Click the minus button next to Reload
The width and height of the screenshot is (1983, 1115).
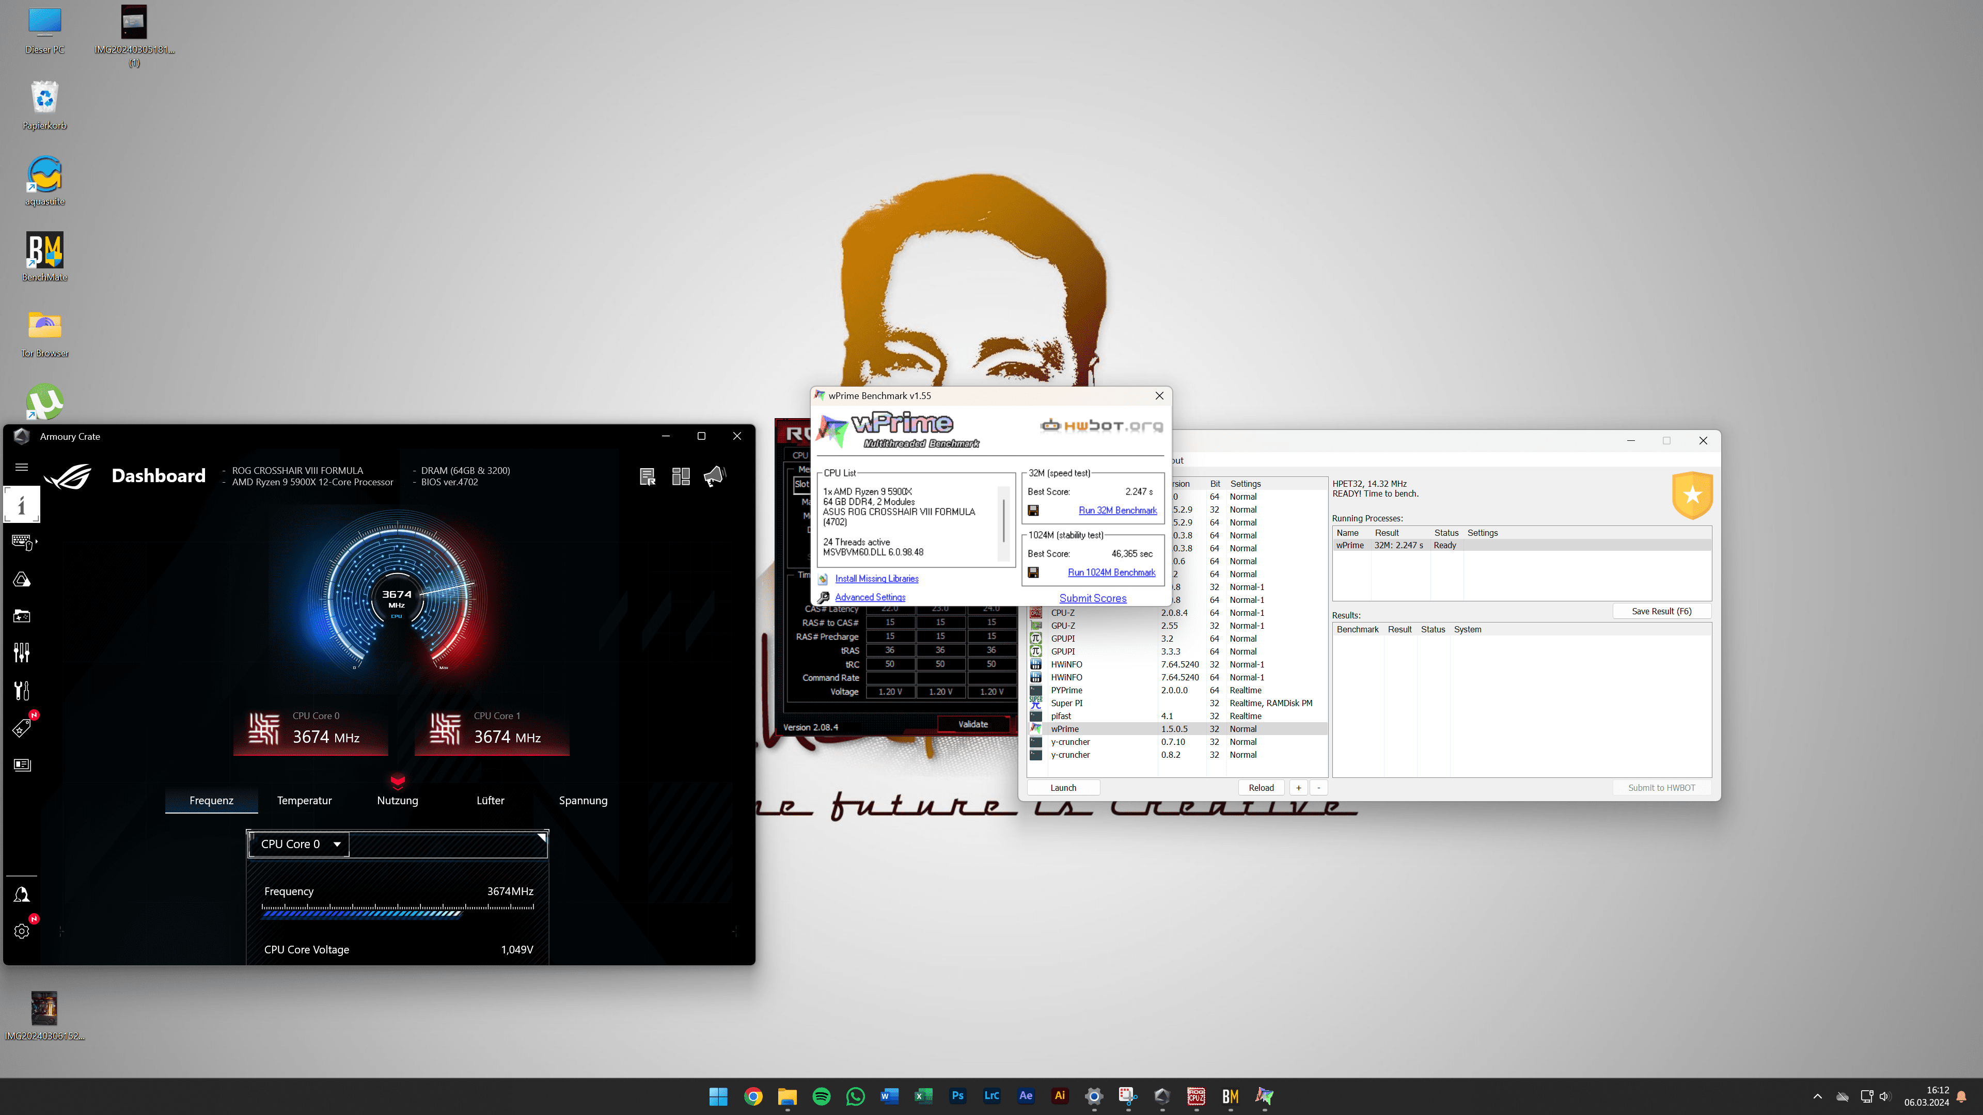(1319, 788)
